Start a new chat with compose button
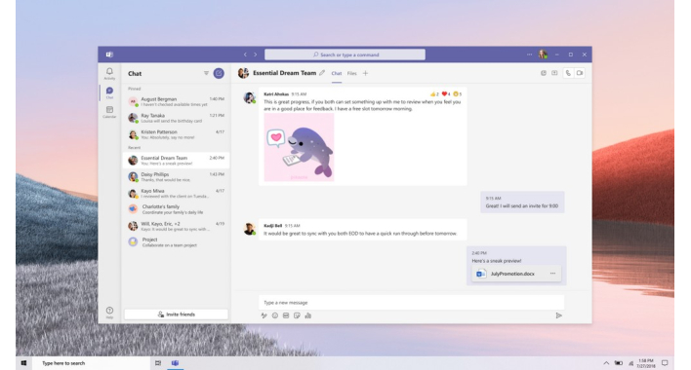Screen dimensions: 691x370 click(219, 73)
